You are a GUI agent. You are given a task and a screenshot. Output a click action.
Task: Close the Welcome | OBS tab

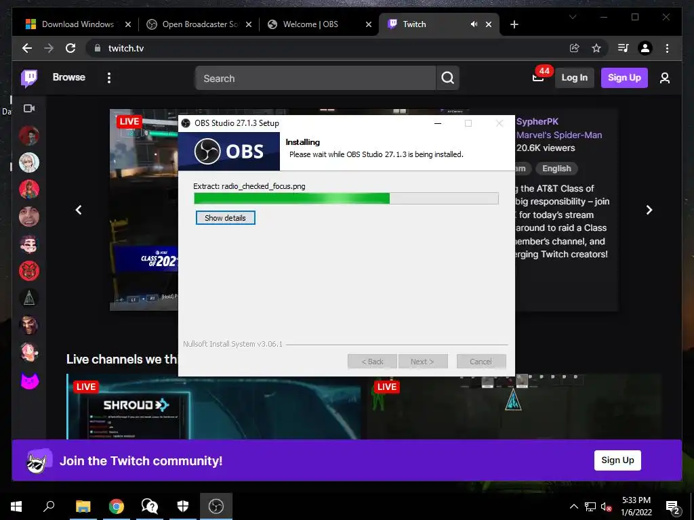point(368,24)
